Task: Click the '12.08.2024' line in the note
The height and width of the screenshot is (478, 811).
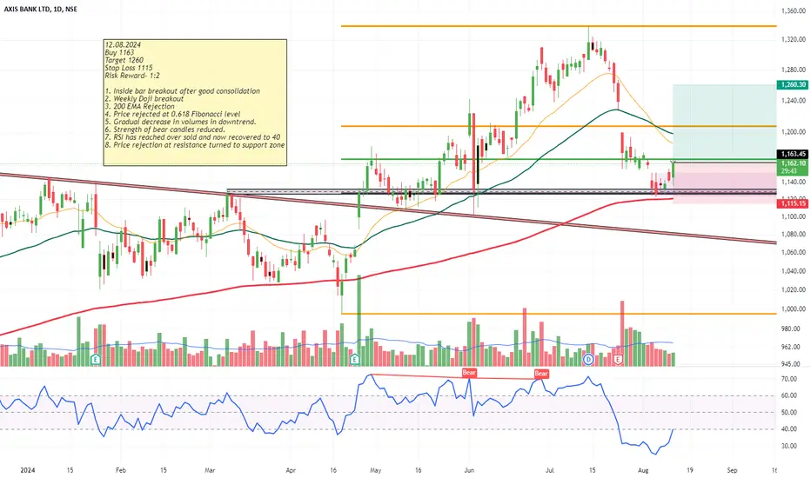Action: point(123,45)
